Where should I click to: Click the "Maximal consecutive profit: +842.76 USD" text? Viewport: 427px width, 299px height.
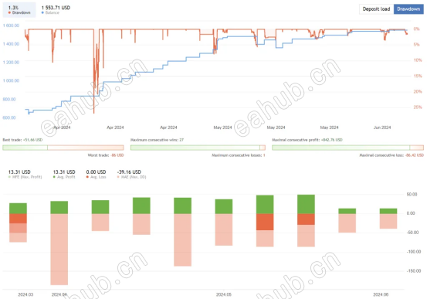307,140
